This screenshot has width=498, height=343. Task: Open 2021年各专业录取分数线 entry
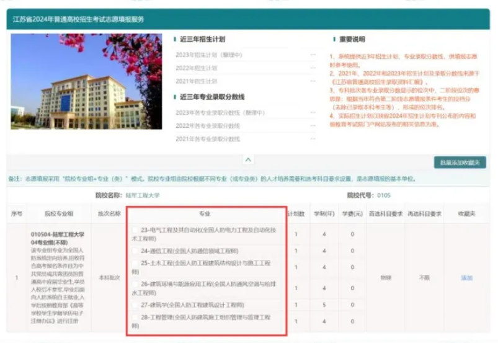208,139
